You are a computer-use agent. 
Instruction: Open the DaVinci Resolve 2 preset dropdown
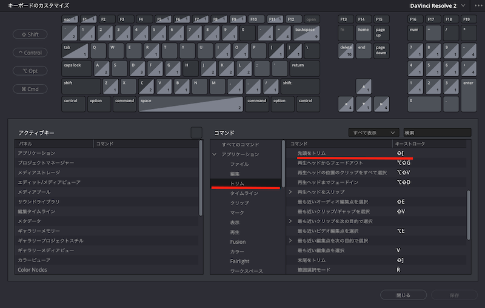[x=437, y=5]
